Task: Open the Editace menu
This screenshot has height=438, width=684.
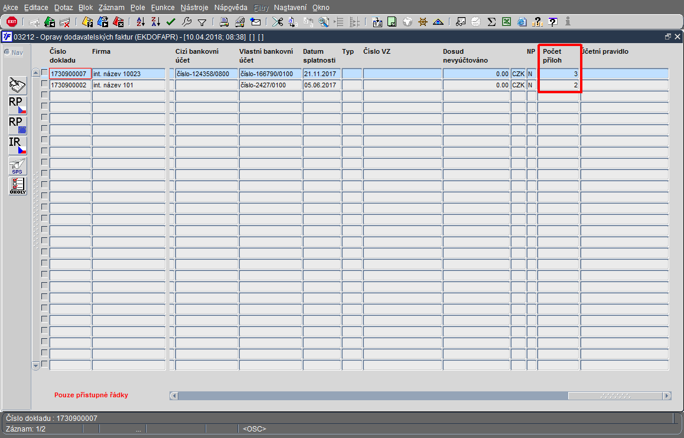Action: tap(36, 8)
